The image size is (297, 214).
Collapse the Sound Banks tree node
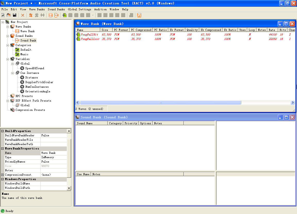tap(7, 36)
